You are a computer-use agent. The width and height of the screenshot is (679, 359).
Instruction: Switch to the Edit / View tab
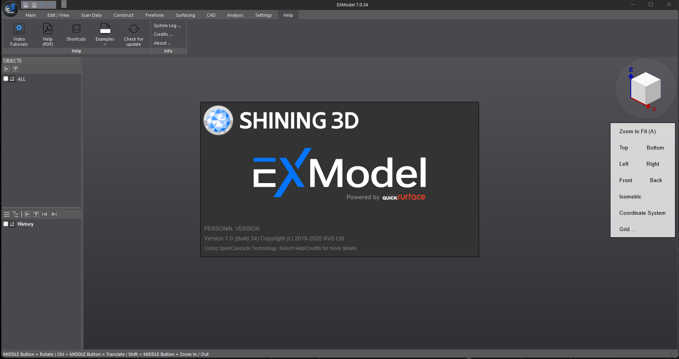(58, 15)
